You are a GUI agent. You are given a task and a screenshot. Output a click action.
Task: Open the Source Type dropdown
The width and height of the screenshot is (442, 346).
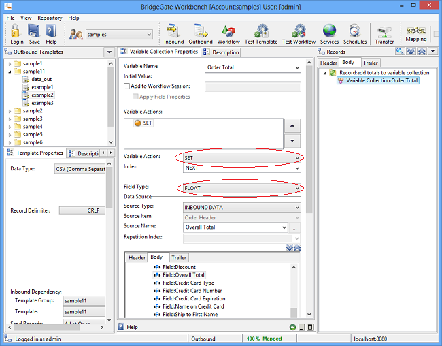[x=241, y=207]
